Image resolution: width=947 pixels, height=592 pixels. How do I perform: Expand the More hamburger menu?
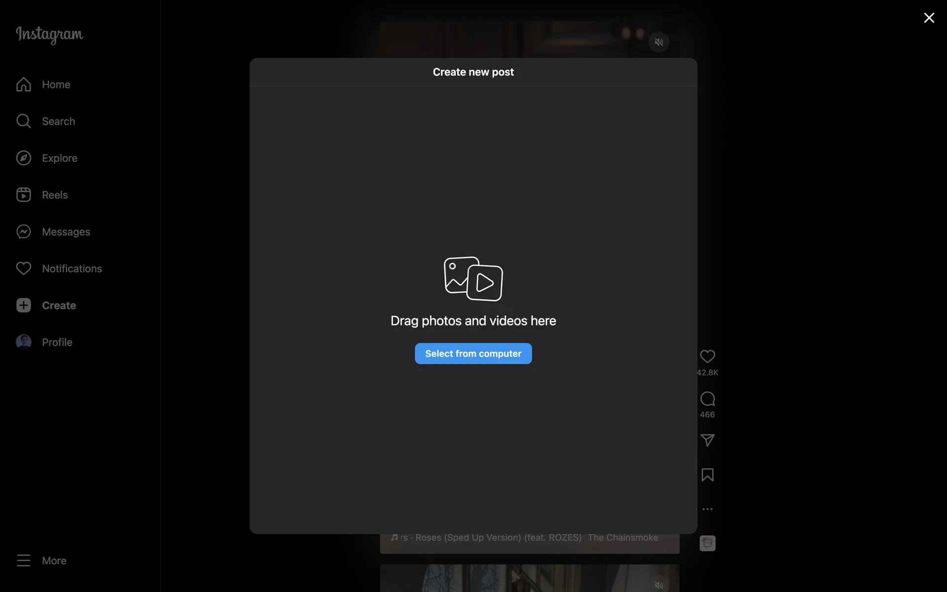point(24,560)
